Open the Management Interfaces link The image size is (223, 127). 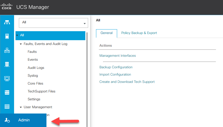[117, 56]
